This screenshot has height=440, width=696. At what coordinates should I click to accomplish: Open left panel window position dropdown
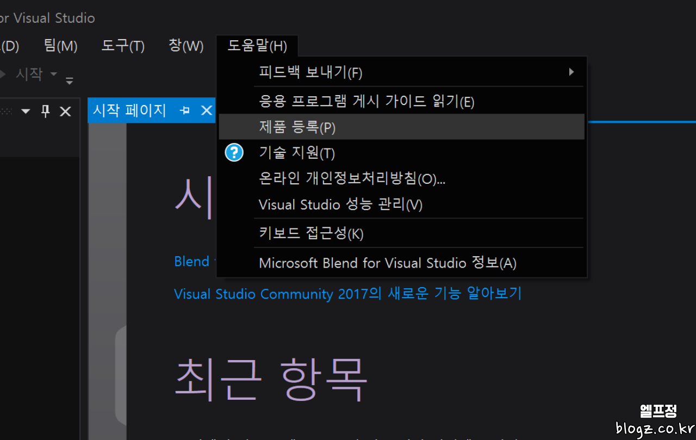pos(26,111)
